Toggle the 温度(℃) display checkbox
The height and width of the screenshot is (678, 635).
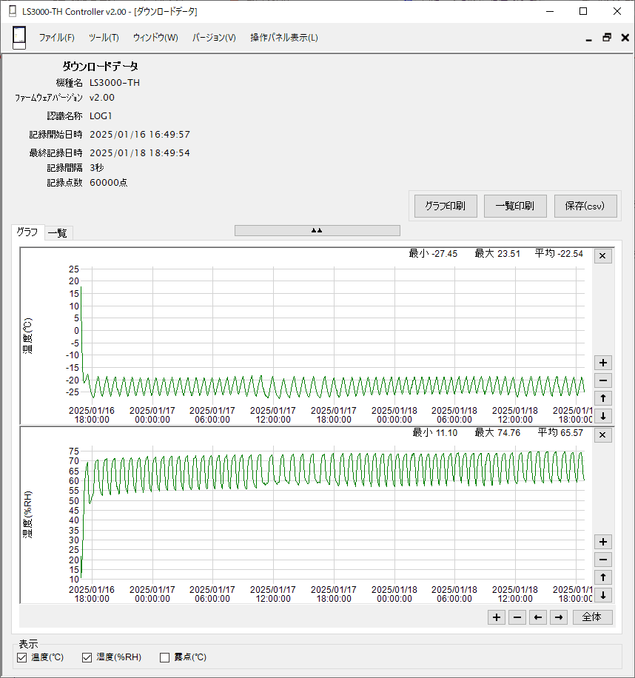[21, 658]
